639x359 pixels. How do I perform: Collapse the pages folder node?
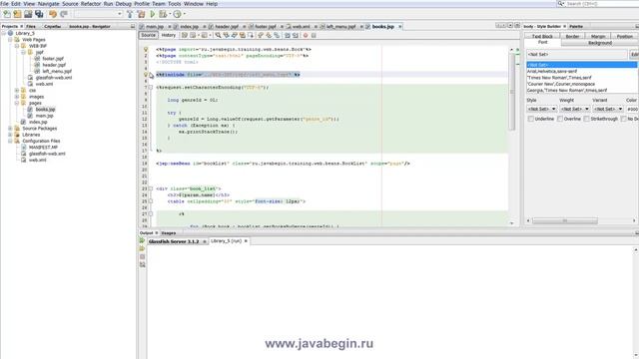(17, 103)
